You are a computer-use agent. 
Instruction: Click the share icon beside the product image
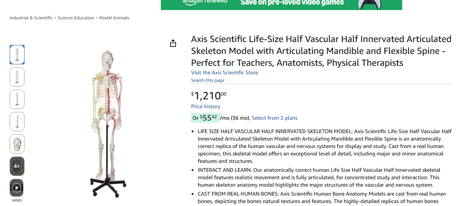pos(173,44)
